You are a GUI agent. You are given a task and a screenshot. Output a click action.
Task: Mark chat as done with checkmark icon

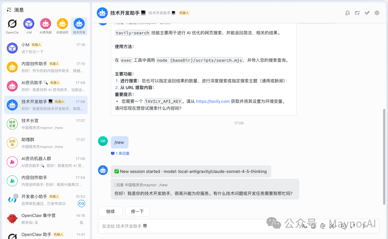click(x=367, y=13)
